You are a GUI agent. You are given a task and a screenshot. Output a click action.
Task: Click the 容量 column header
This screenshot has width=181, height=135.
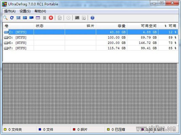click(111, 26)
